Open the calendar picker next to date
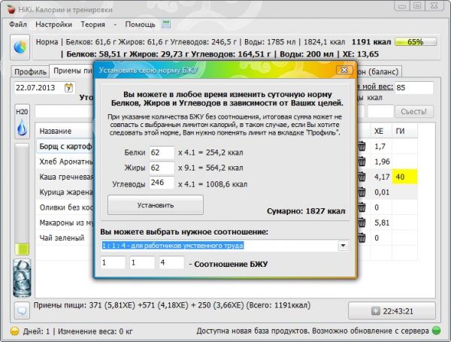 (69, 88)
